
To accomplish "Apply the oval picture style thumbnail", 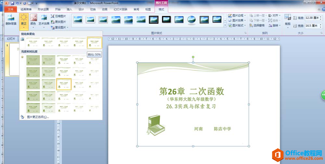I will pos(191,20).
